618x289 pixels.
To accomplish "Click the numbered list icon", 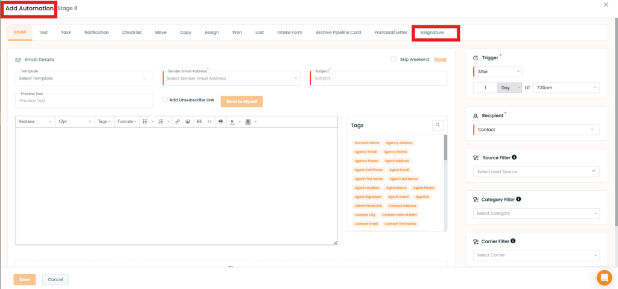I will (161, 121).
